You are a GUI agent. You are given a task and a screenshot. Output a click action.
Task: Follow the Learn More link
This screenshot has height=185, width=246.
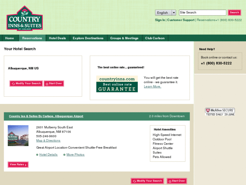pyautogui.click(x=153, y=87)
